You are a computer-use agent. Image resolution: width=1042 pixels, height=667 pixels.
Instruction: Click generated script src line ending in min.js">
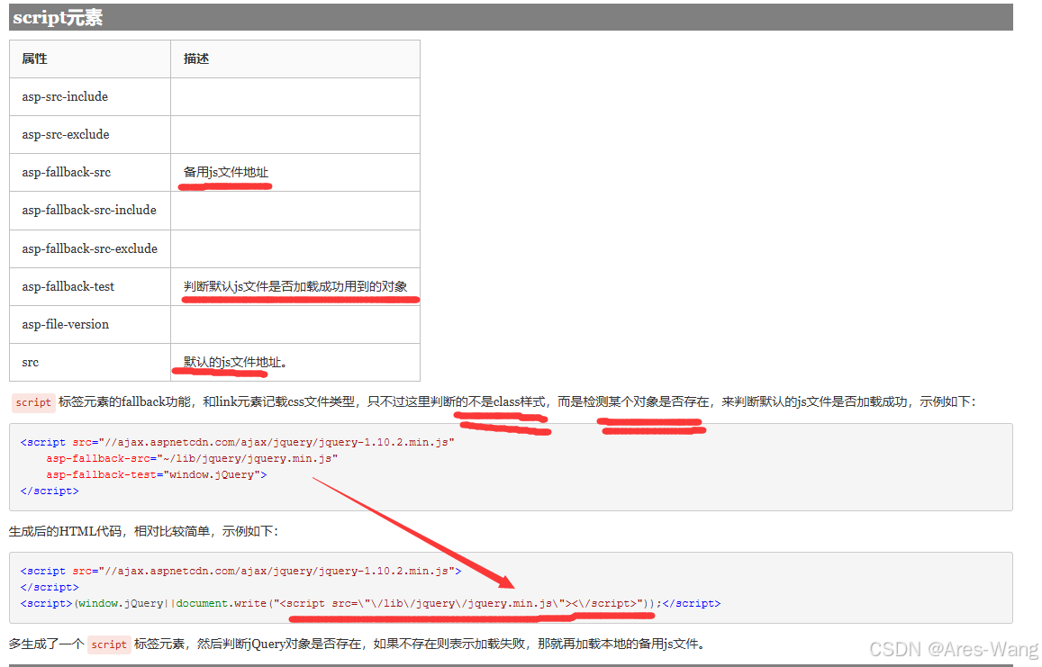tap(240, 572)
